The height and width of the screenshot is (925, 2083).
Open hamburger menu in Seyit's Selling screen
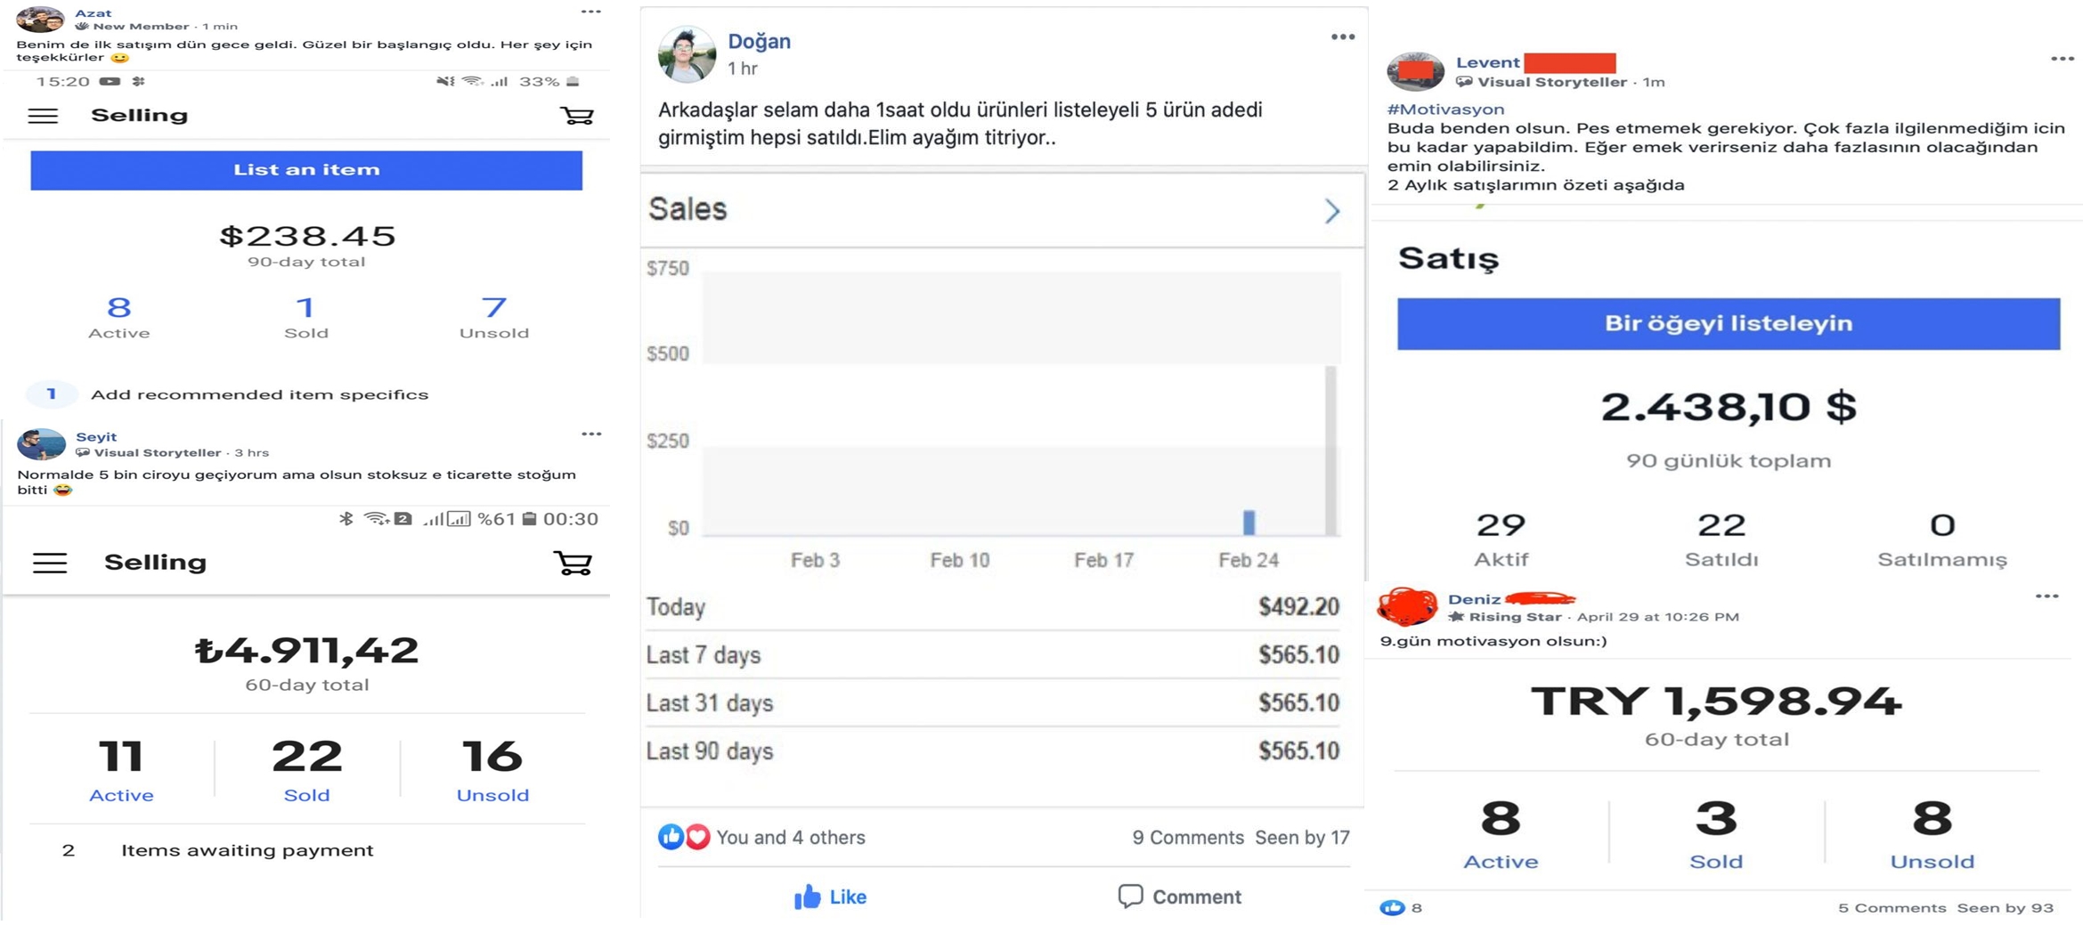pos(50,563)
